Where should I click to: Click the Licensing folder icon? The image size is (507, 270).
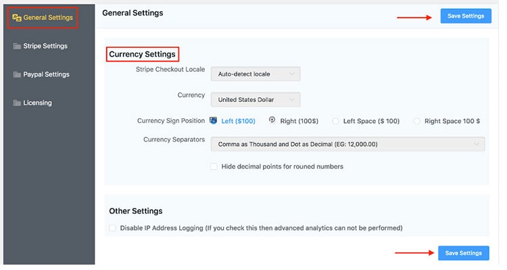pyautogui.click(x=17, y=103)
